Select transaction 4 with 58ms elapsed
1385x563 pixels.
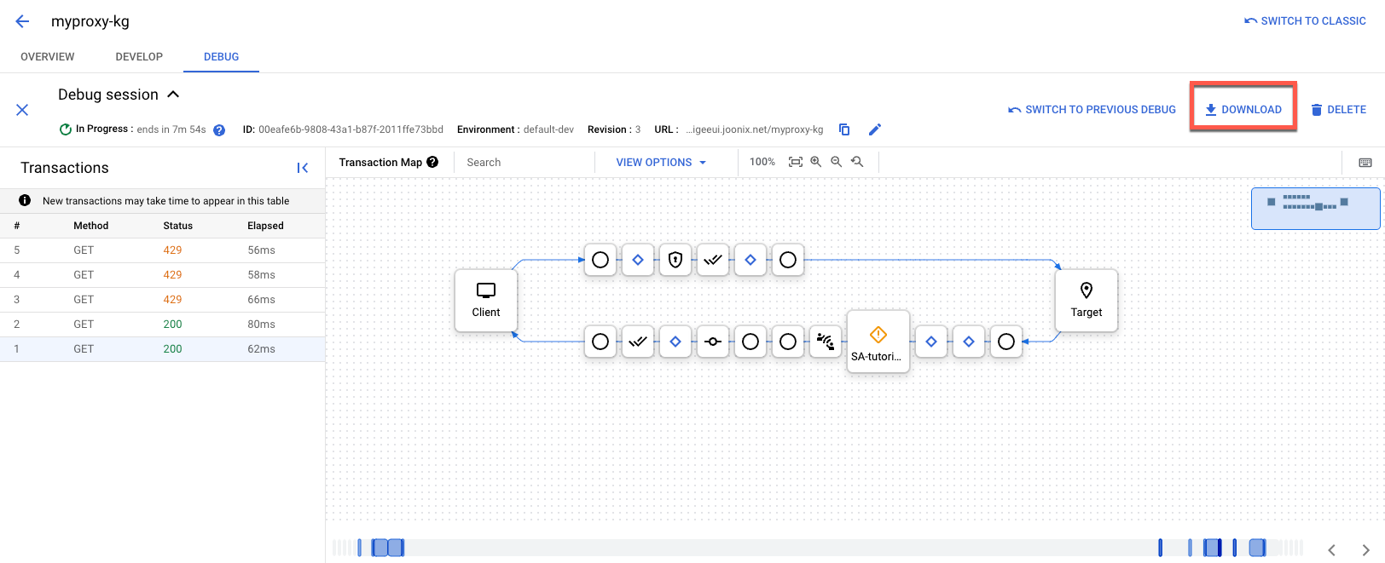pos(162,275)
